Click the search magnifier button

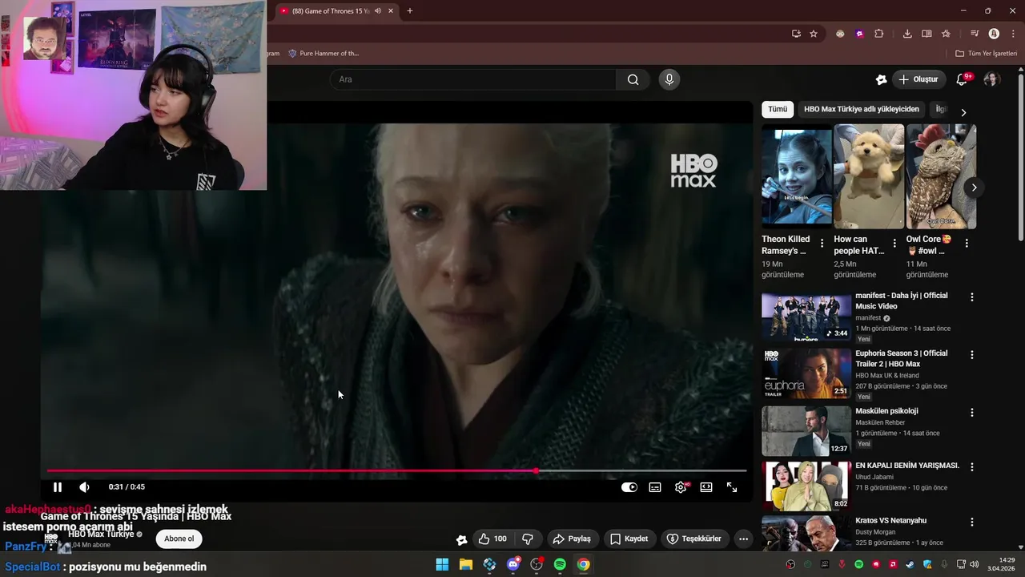[633, 79]
